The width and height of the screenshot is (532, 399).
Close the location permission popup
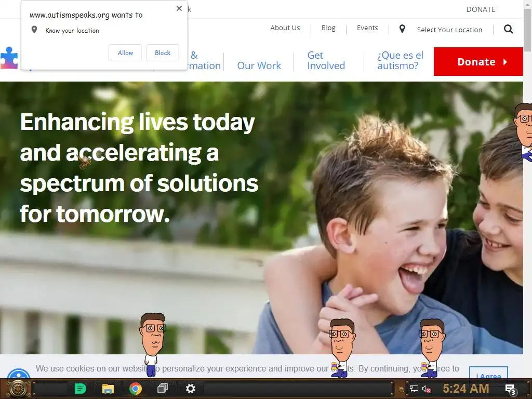pyautogui.click(x=179, y=8)
